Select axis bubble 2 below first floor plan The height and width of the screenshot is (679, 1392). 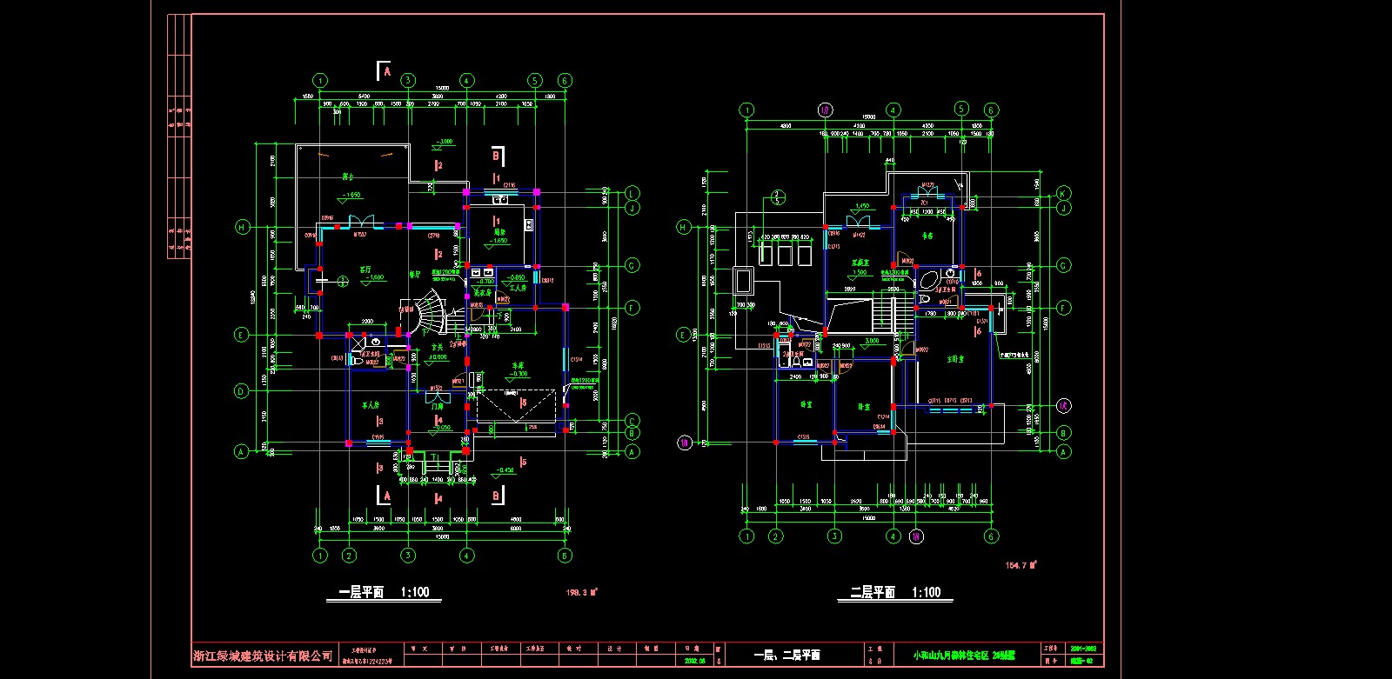[349, 556]
